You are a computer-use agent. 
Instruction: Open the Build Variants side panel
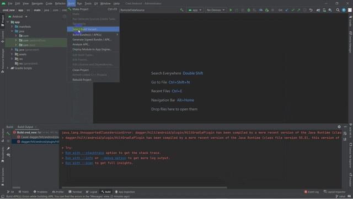[x=2, y=177]
